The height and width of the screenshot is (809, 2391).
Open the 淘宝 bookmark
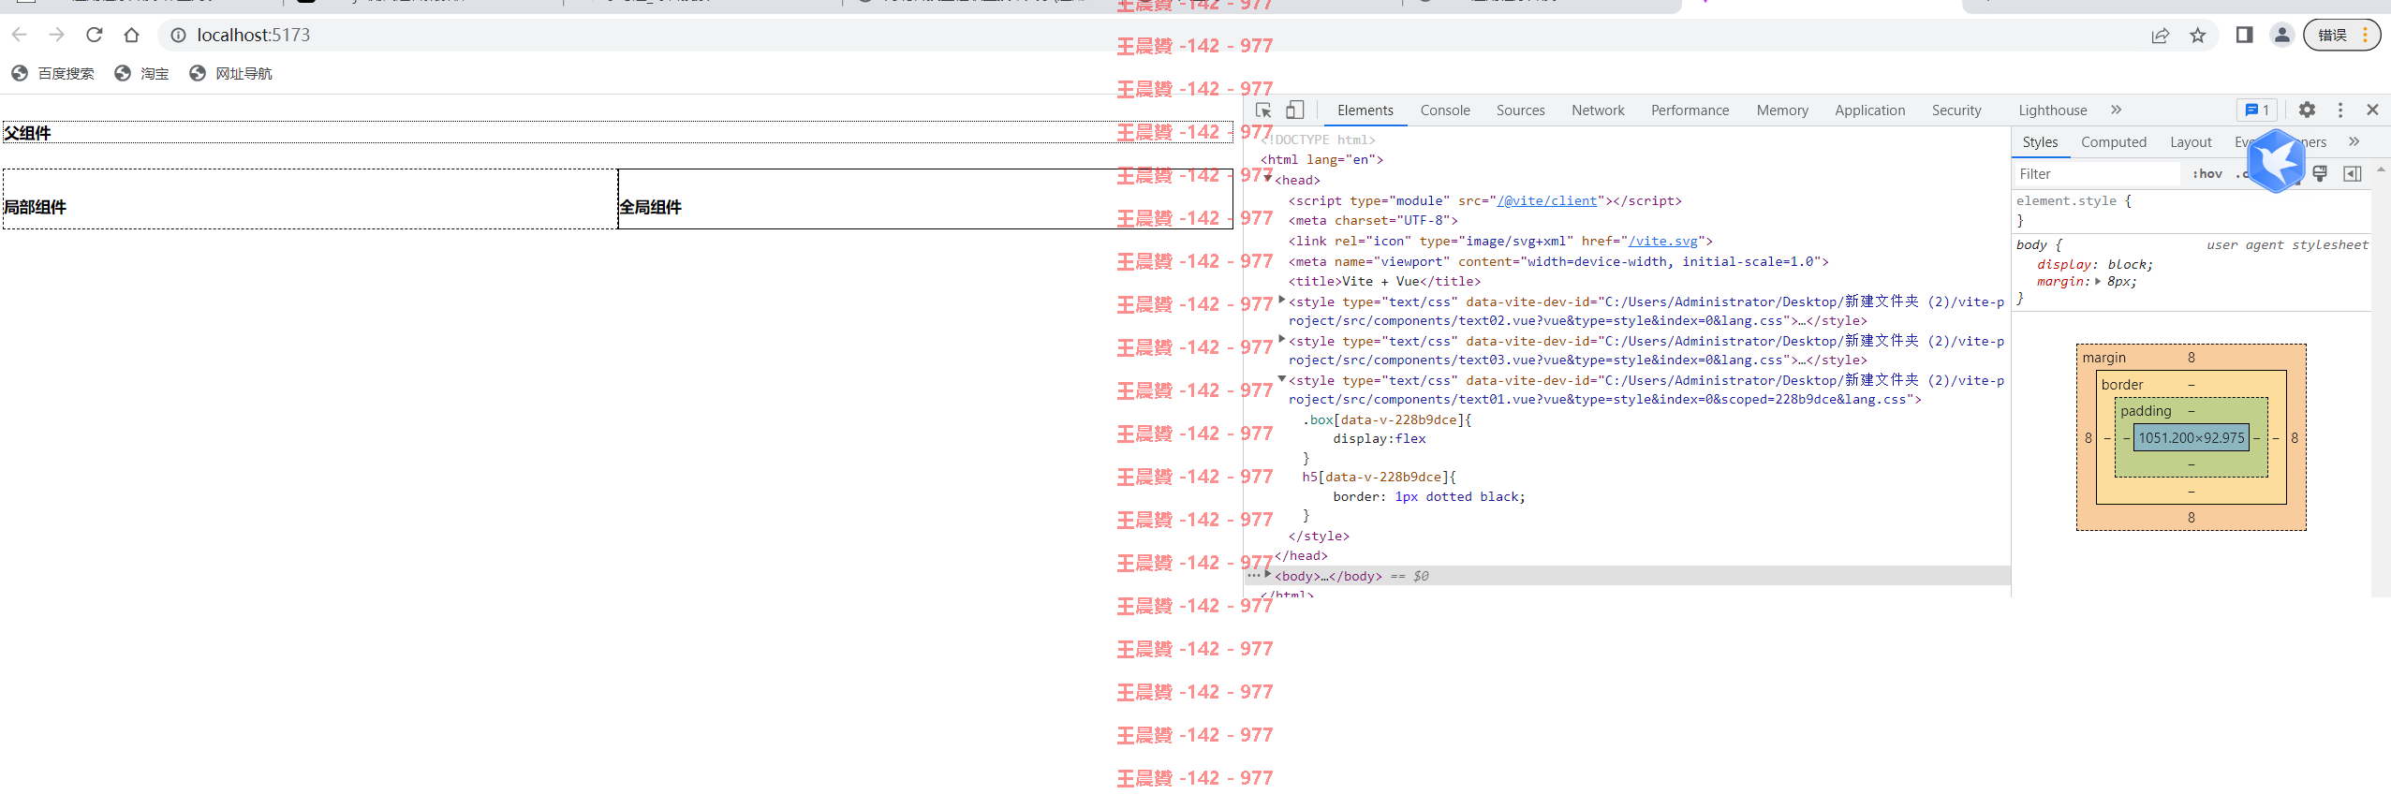[141, 73]
